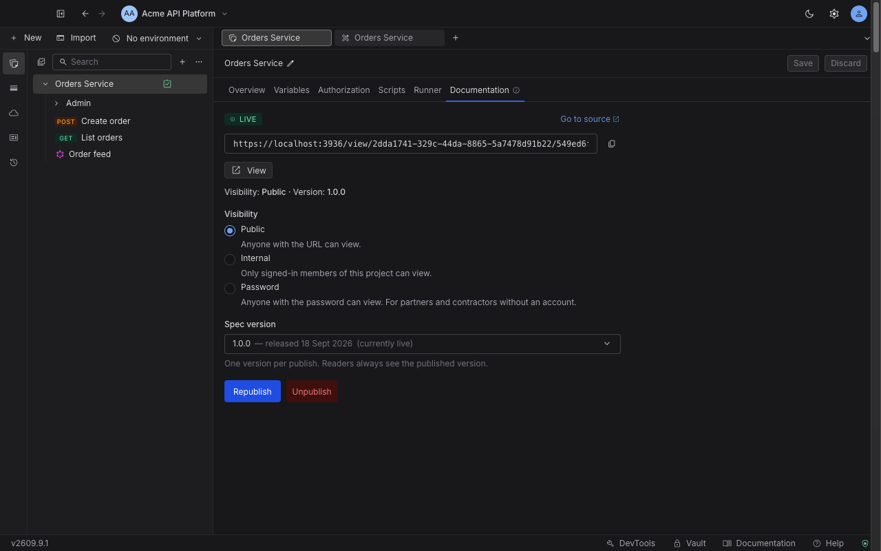881x551 pixels.
Task: Go forward with the right arrow
Action: tap(102, 14)
